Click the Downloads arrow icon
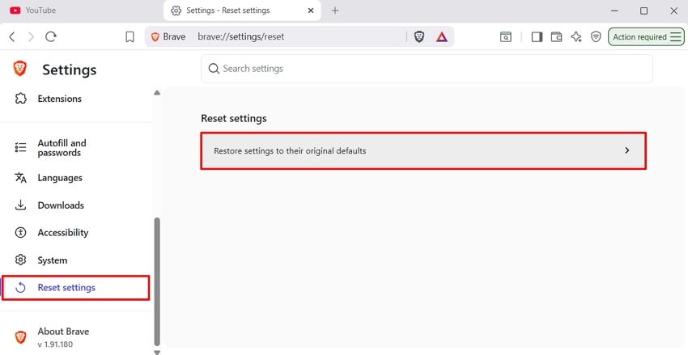Screen dimensions: 688x355 coord(20,205)
